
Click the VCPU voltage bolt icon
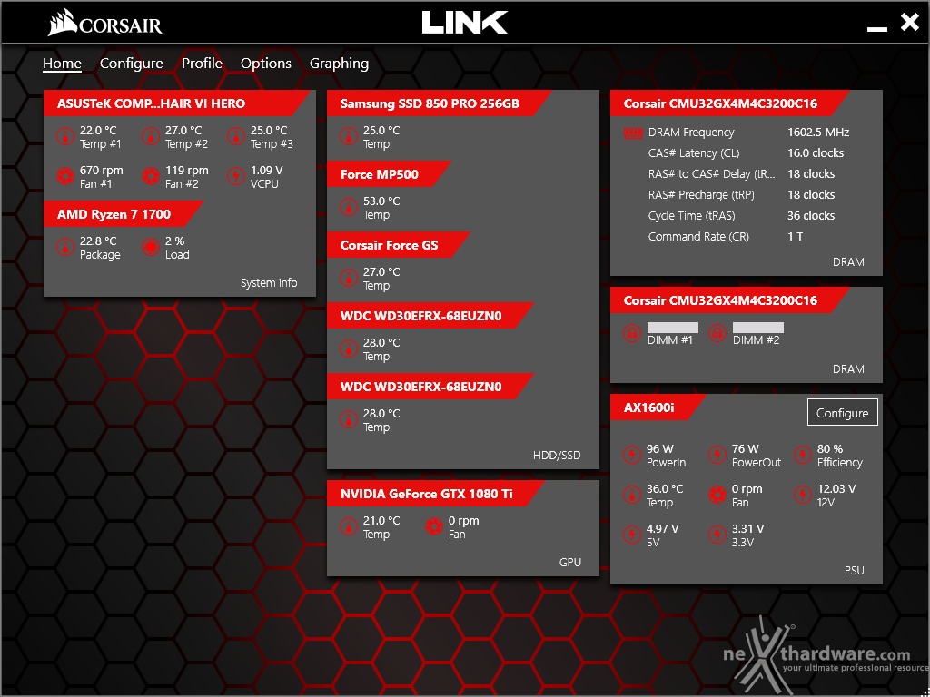click(x=236, y=177)
